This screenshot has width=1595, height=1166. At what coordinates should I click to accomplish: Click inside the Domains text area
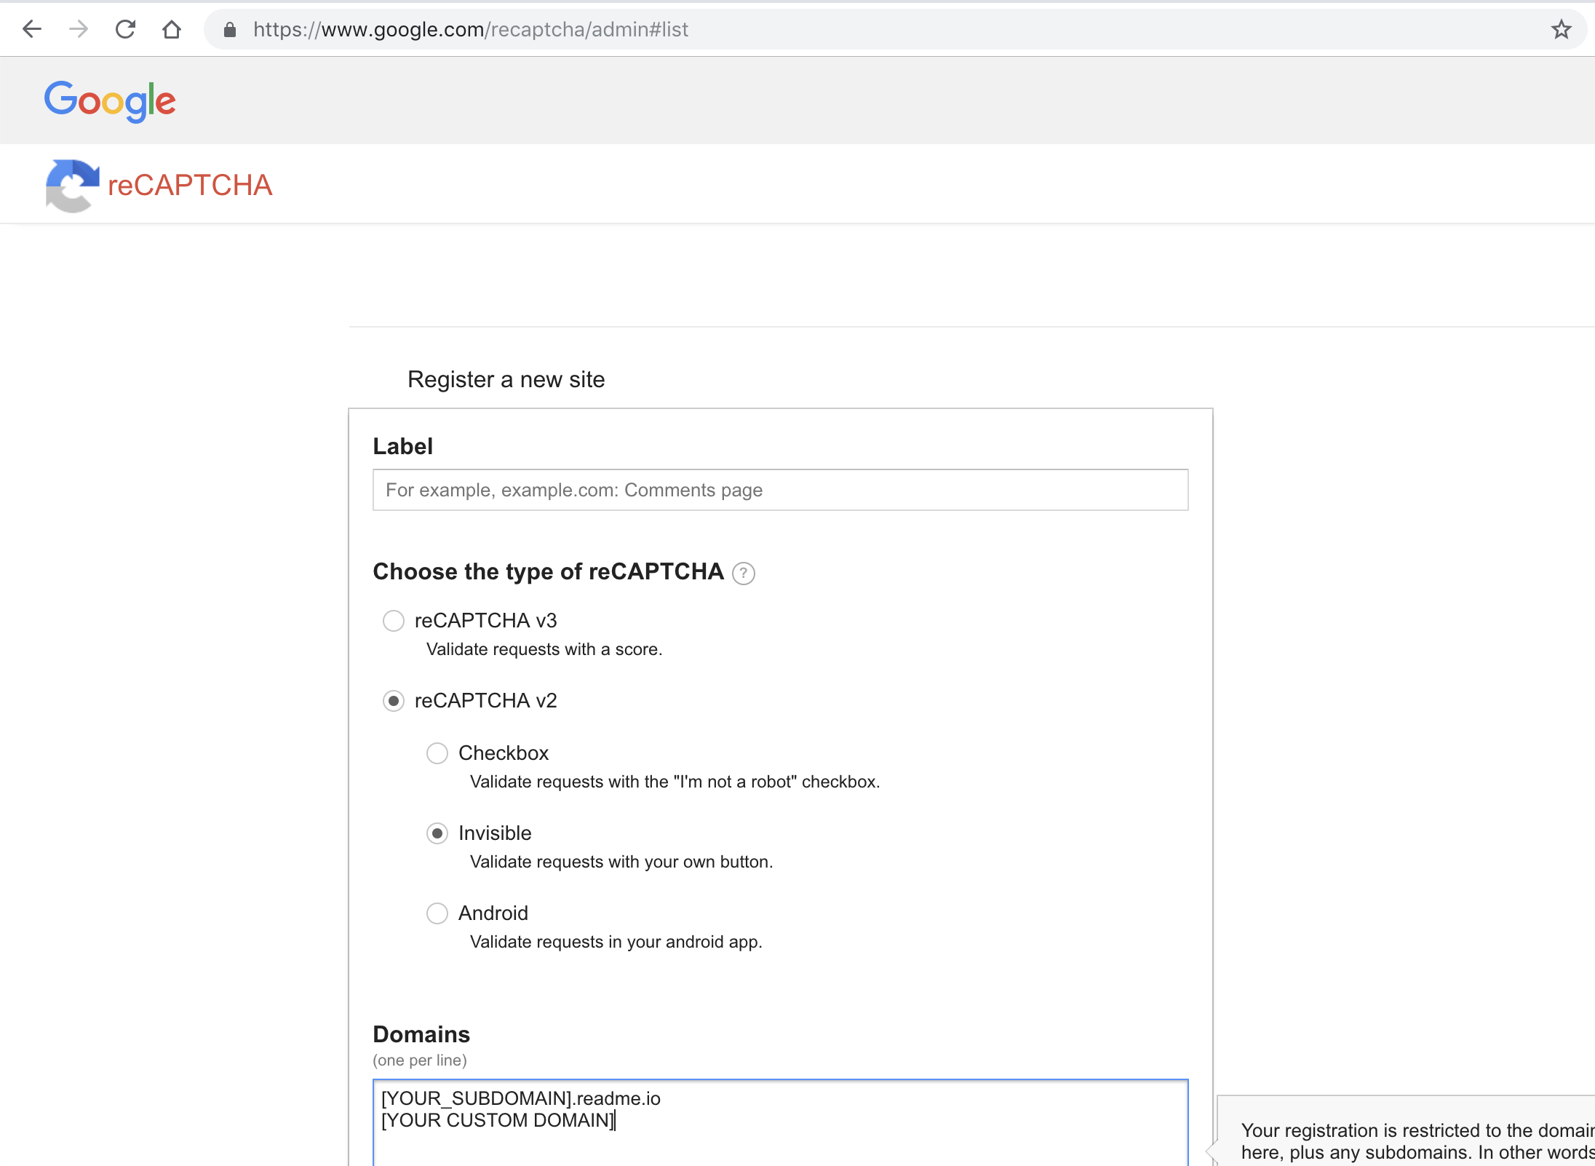pos(780,1125)
